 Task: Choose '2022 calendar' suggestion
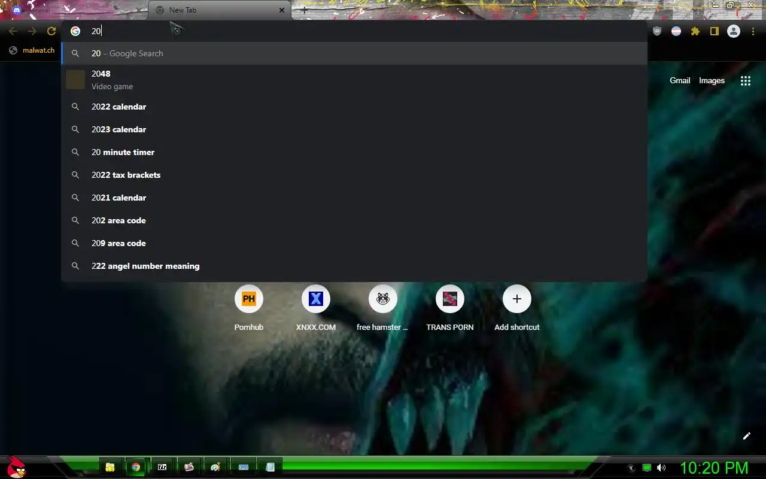(354, 107)
